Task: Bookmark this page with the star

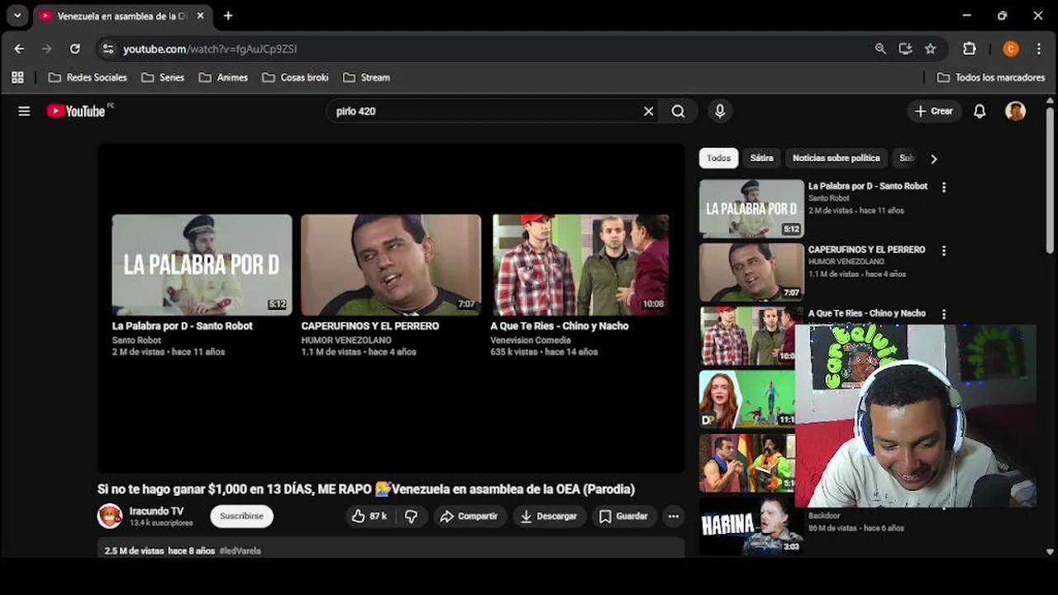Action: 930,49
